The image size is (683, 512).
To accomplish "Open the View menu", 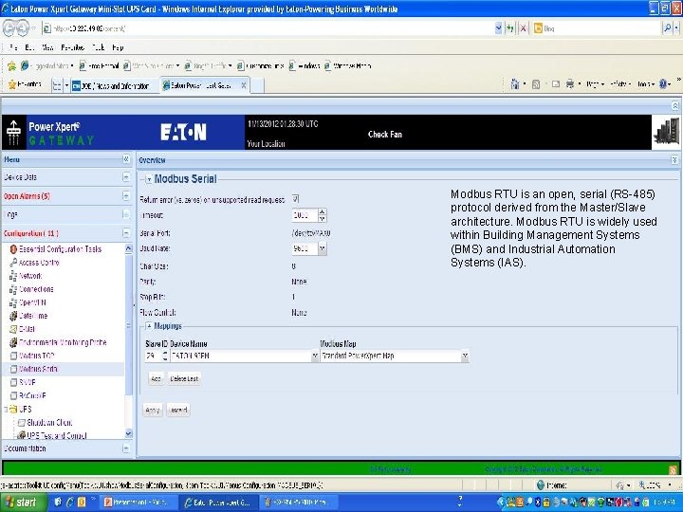I will click(x=47, y=47).
